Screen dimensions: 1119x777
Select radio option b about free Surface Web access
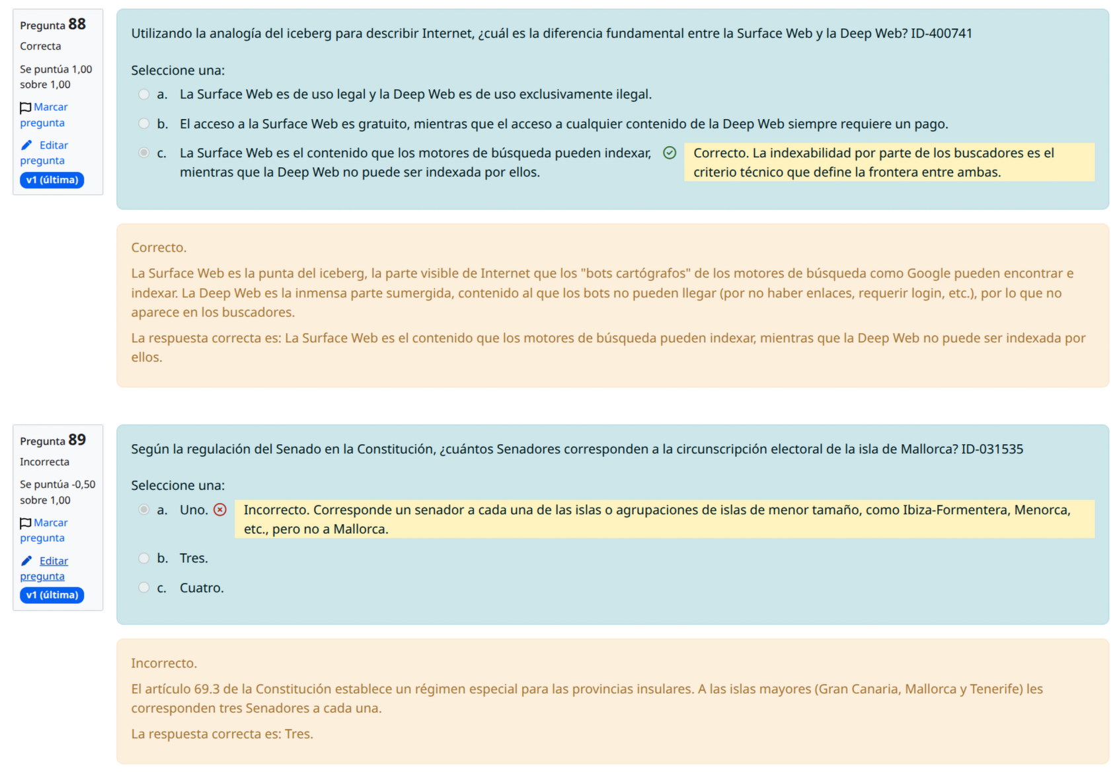pos(144,124)
